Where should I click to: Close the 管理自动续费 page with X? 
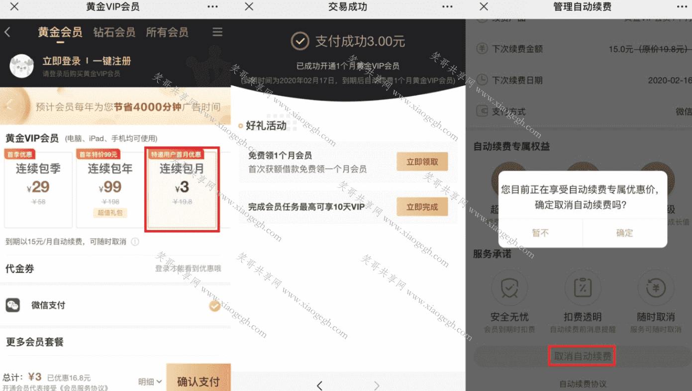(484, 6)
